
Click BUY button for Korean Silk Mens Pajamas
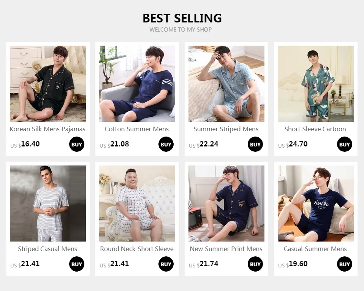pyautogui.click(x=77, y=144)
